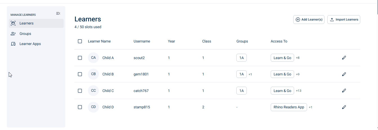Edit Child B with pencil icon

(x=344, y=74)
